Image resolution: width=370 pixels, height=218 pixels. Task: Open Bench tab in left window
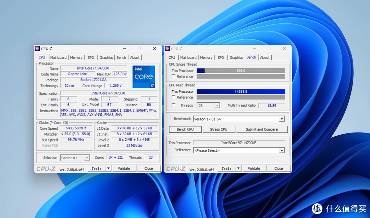tap(121, 57)
